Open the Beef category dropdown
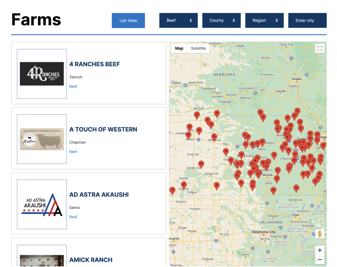 178,20
